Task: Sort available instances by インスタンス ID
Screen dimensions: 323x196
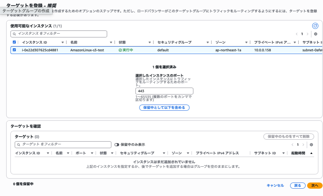Action: pos(63,42)
